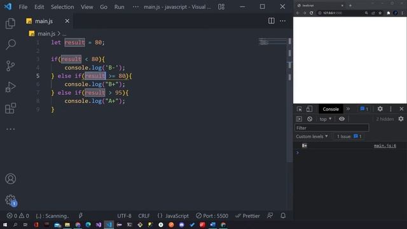407x229 pixels.
Task: Show additional views via the activity bar ellipsis
Action: [10, 129]
